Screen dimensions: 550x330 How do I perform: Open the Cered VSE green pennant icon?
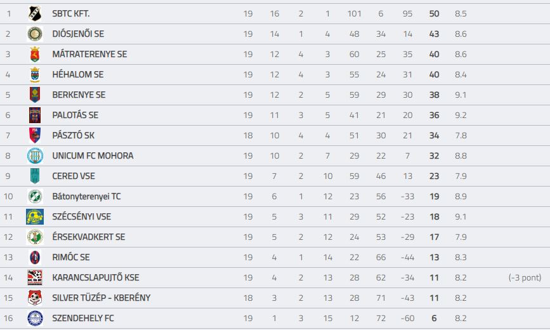35,176
